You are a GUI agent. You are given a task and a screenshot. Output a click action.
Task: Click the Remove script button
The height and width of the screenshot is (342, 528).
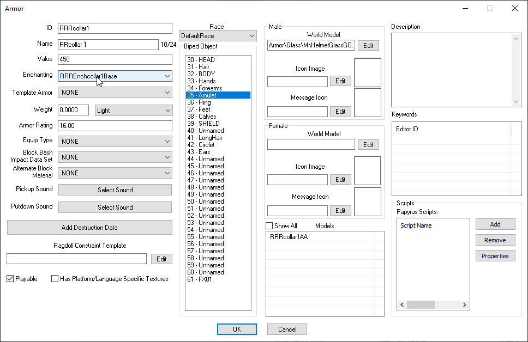pos(495,240)
